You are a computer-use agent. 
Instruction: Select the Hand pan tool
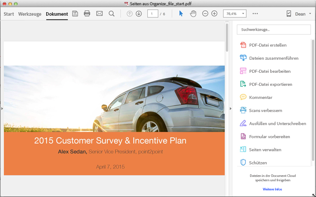click(193, 14)
